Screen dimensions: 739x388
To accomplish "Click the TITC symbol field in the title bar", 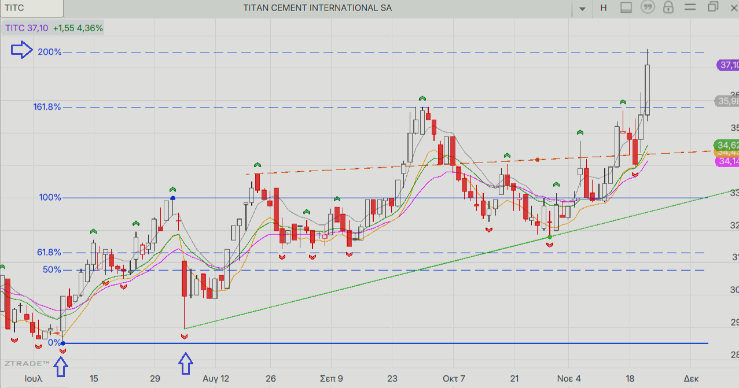I will click(x=31, y=8).
